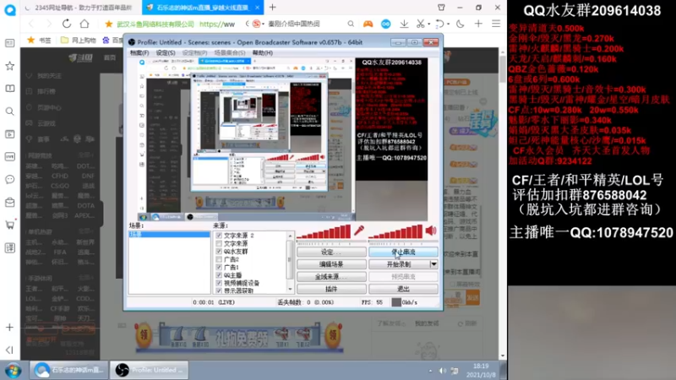Toggle the QQ主播 source checkbox
This screenshot has width=676, height=380.
(219, 275)
